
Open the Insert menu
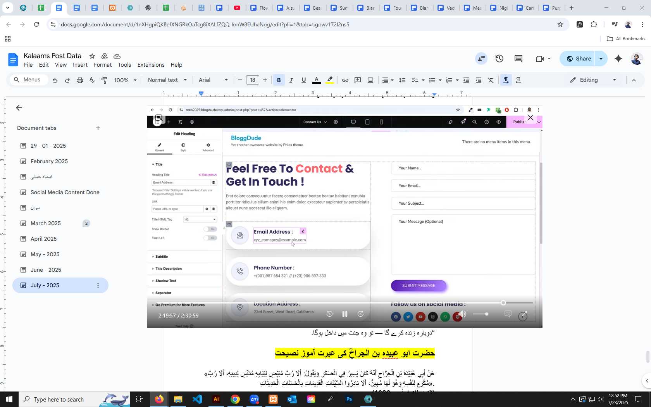point(80,65)
